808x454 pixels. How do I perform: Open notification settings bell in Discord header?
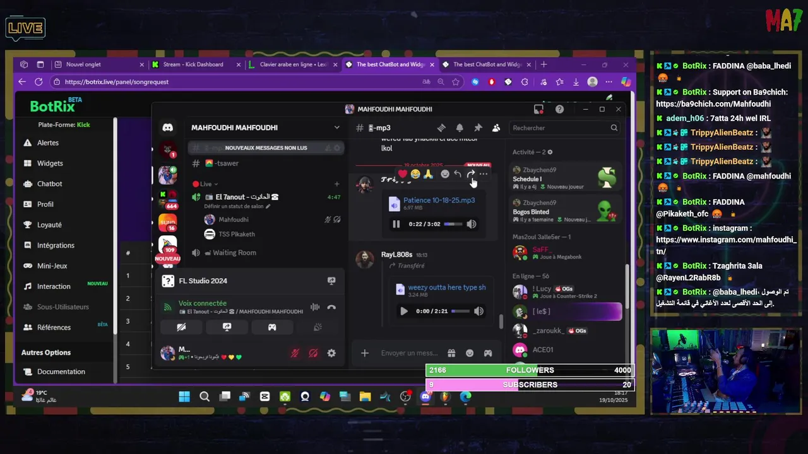pyautogui.click(x=460, y=128)
